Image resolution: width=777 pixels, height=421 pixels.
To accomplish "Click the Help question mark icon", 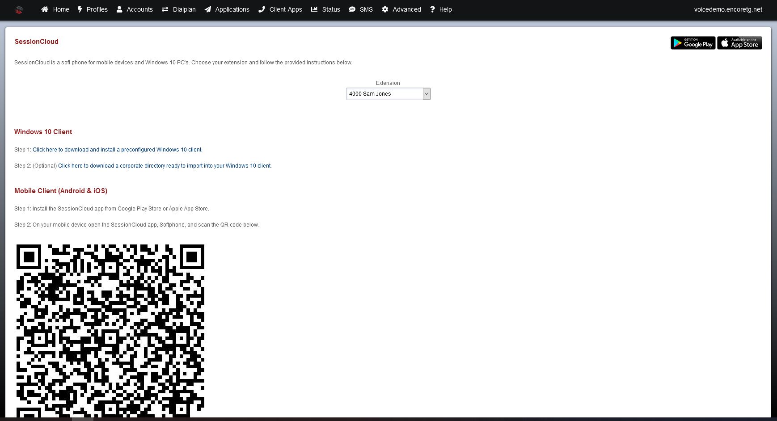I will pos(432,9).
